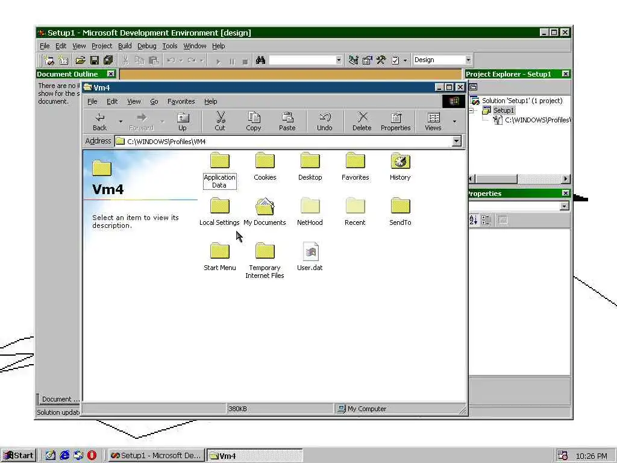This screenshot has width=617, height=463.
Task: Collapse the Setup1 project tree node
Action: point(471,111)
